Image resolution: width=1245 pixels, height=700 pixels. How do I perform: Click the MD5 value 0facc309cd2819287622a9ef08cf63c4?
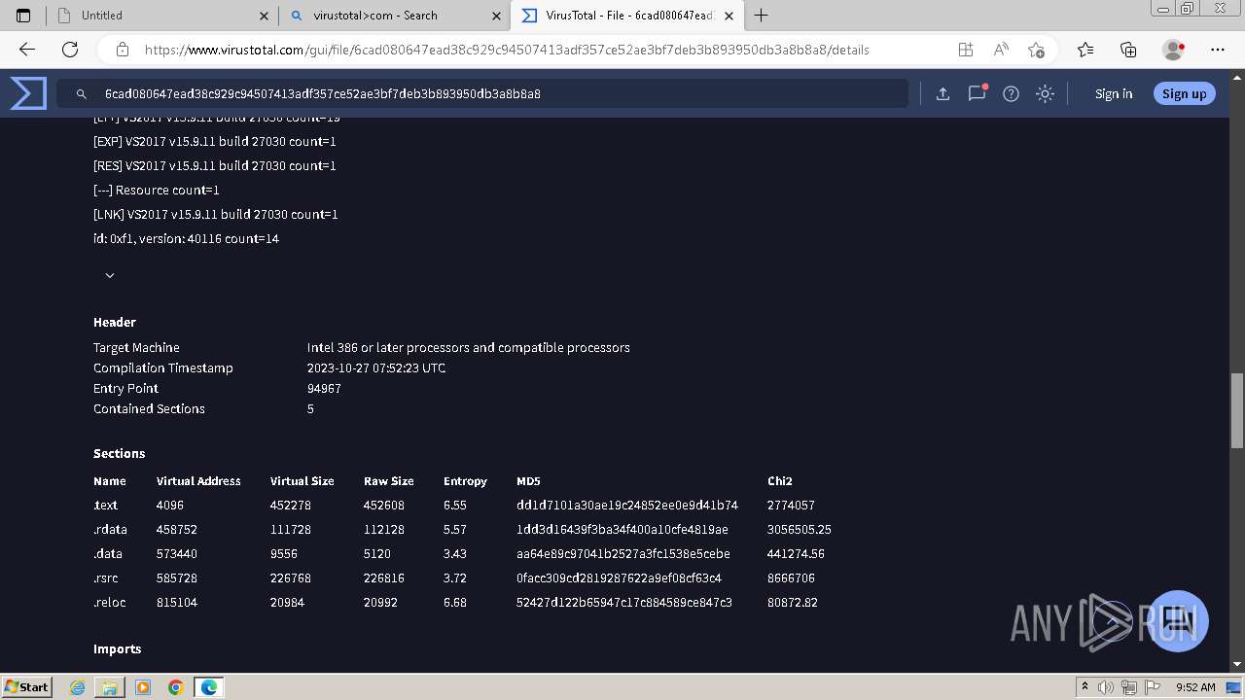pos(619,578)
